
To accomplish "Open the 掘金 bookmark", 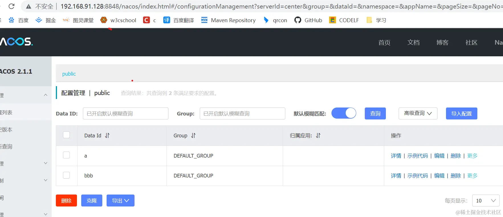I will pos(46,20).
